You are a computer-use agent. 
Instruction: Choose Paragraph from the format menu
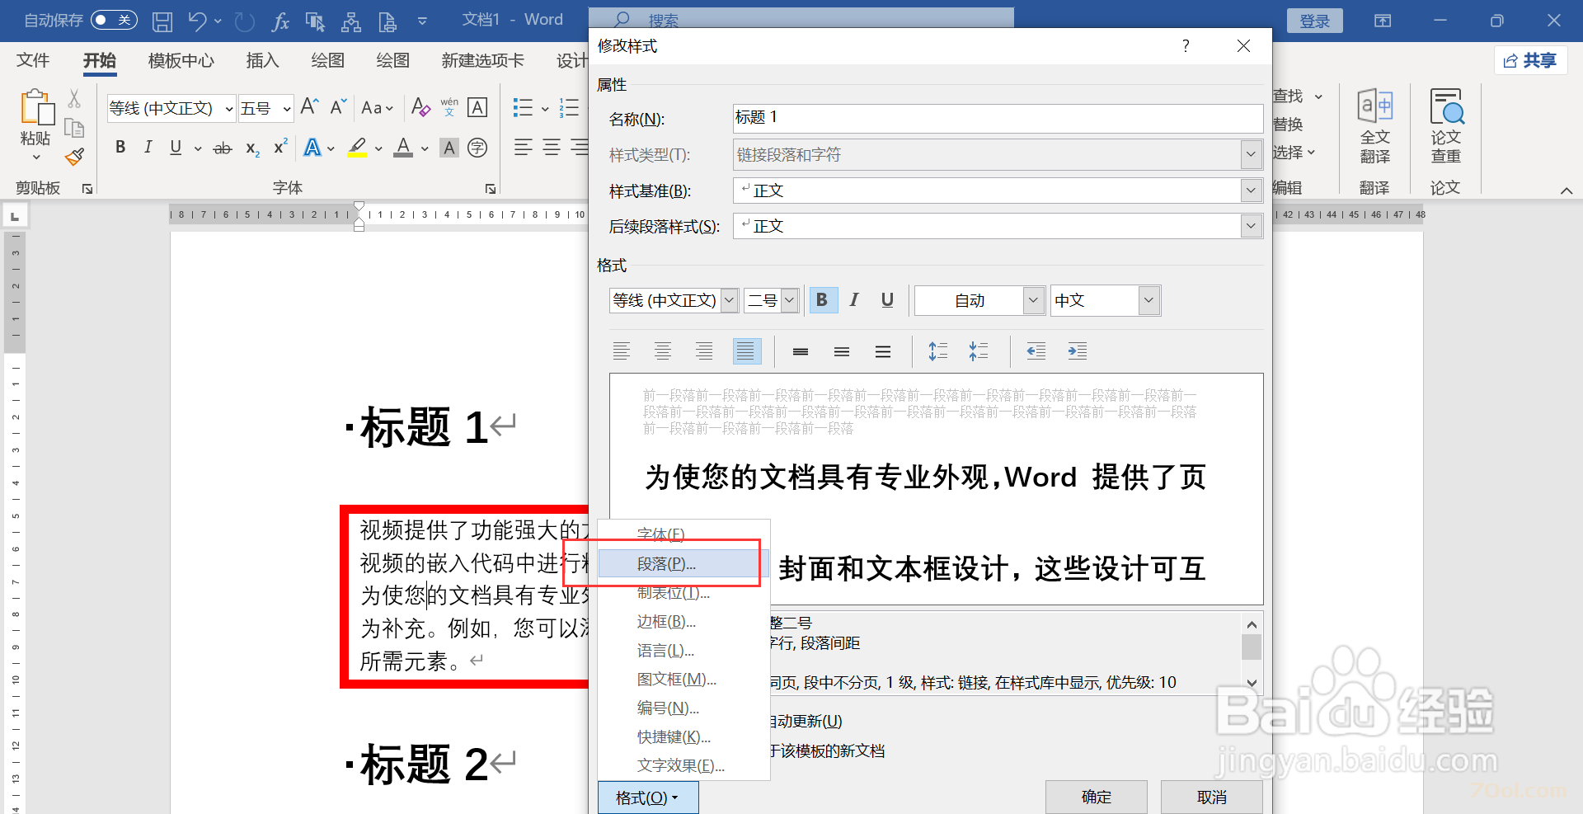pyautogui.click(x=683, y=563)
